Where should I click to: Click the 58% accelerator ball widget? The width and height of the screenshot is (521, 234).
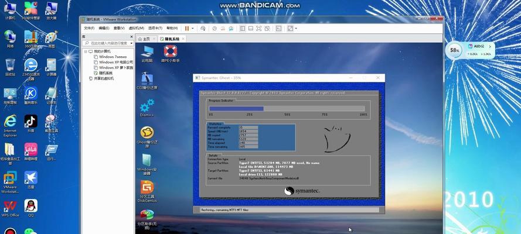tap(455, 50)
